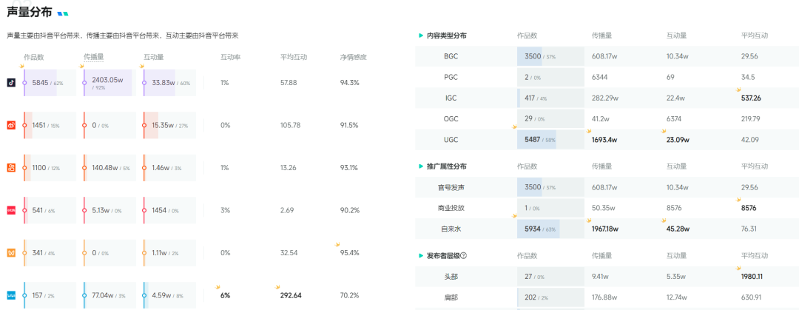The image size is (799, 310).
Task: Click the blue Bilibili icon in the 157 row
Action: tap(11, 295)
